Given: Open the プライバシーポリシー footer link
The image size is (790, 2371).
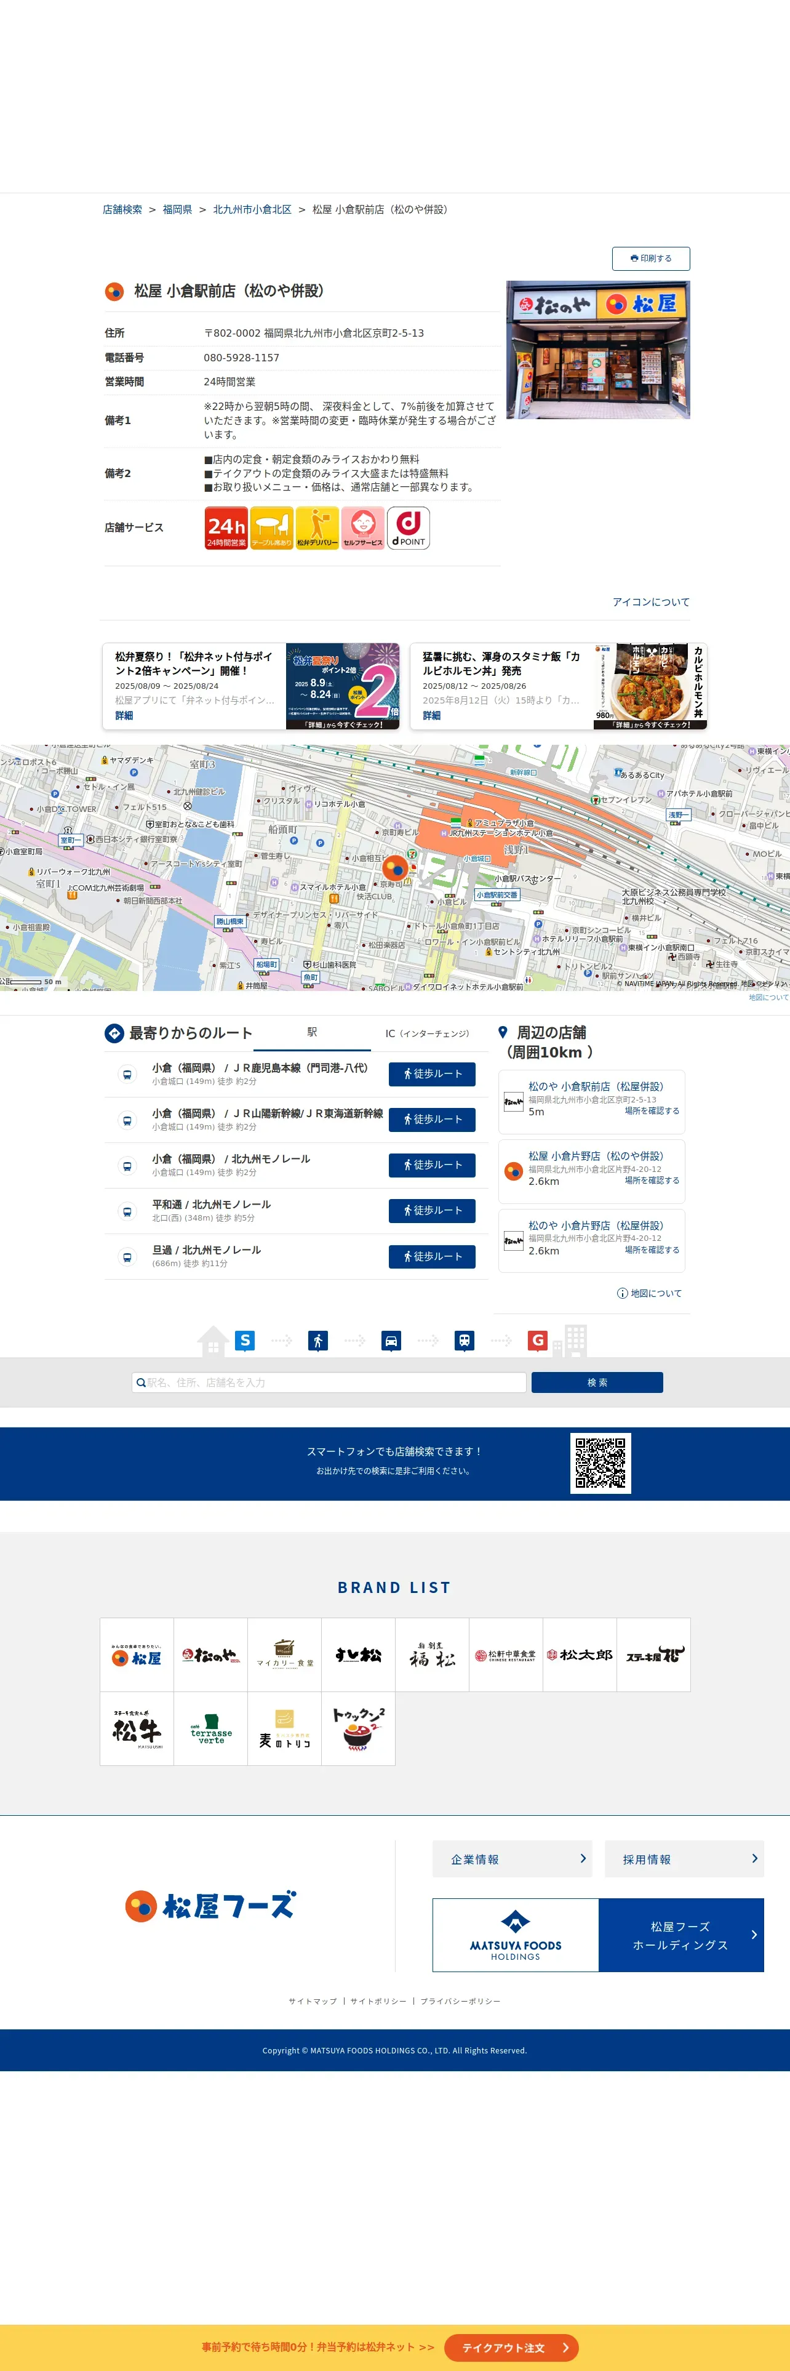Looking at the screenshot, I should click(x=461, y=2001).
